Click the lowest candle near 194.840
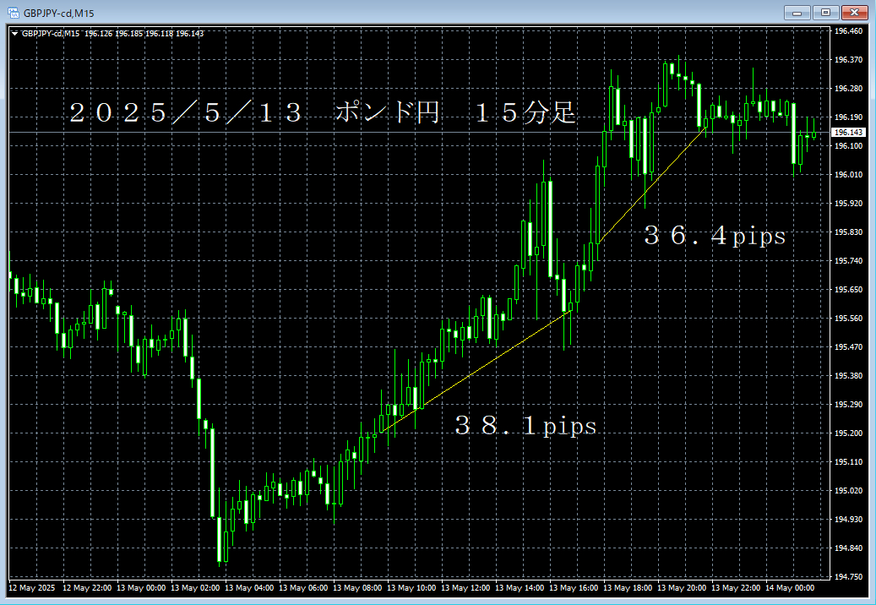The image size is (876, 605). point(220,541)
